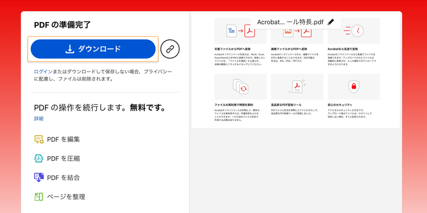Click the document to PDF icon in preview
The height and width of the screenshot is (213, 427).
pos(240,31)
